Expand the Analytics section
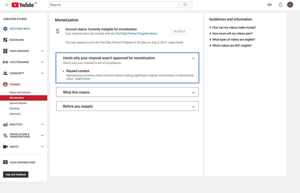This screenshot has height=193, width=300. tap(42, 125)
